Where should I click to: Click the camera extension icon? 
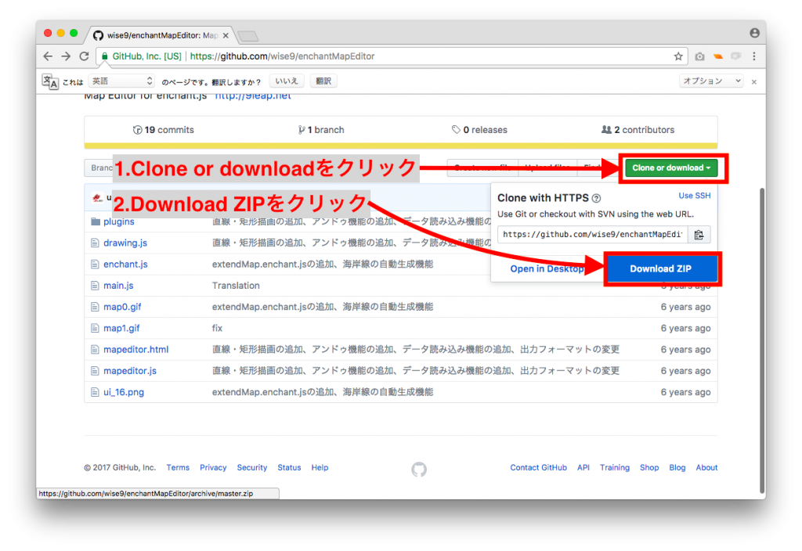pos(699,56)
